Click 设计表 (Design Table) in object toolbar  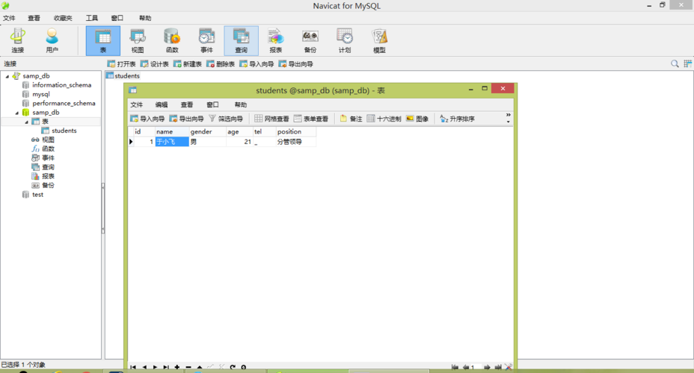tap(155, 64)
